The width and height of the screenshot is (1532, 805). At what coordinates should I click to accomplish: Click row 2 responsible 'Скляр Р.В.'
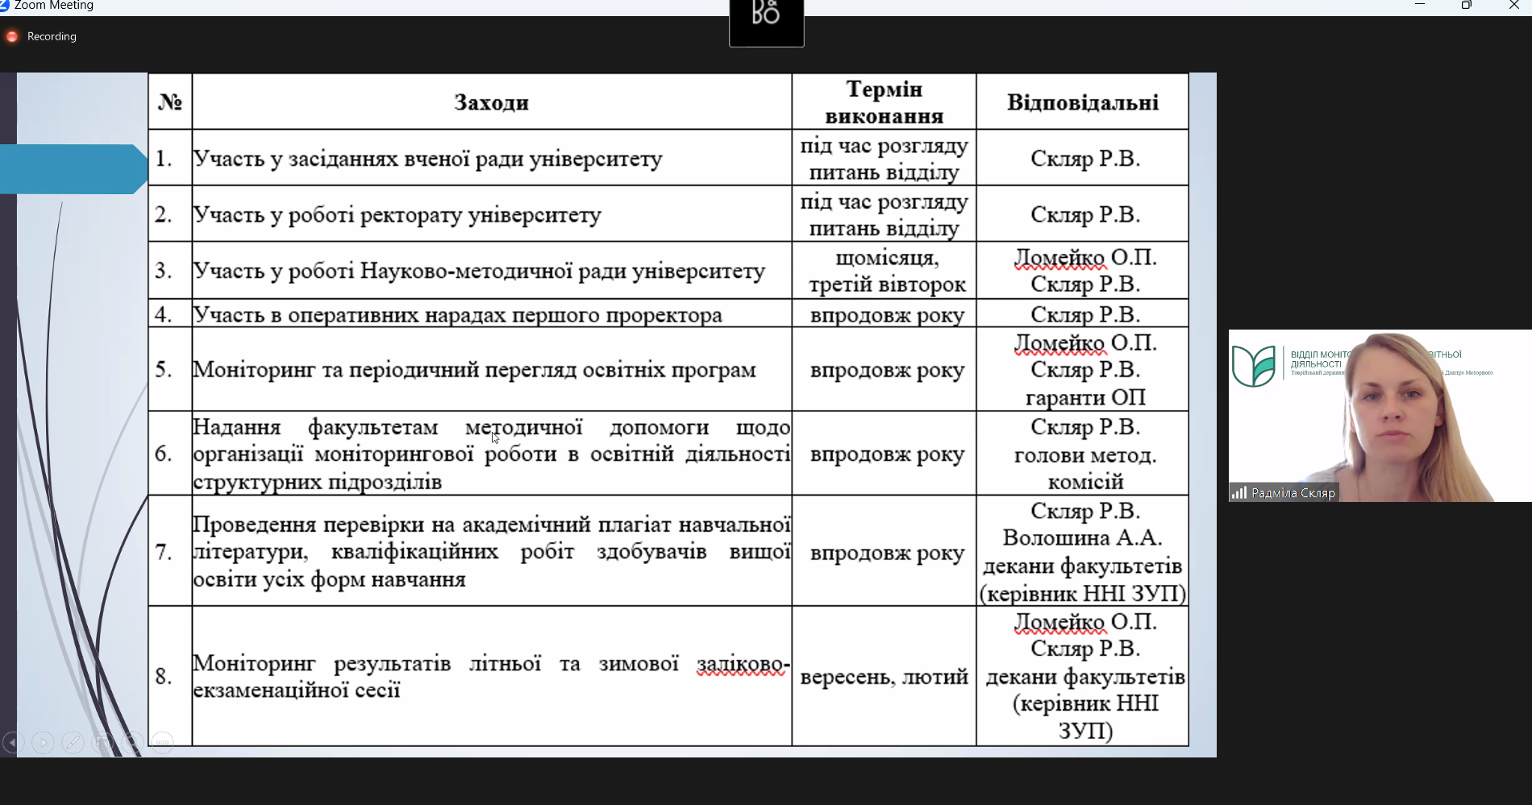pos(1085,215)
